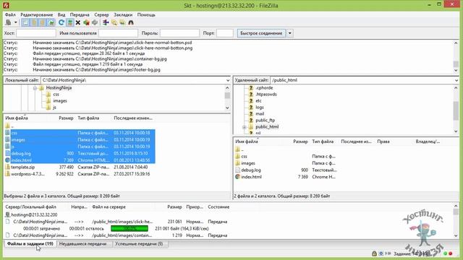Screen dimensions: 463x260
Task: Toggle transfer queue display
Action: [x=51, y=22]
